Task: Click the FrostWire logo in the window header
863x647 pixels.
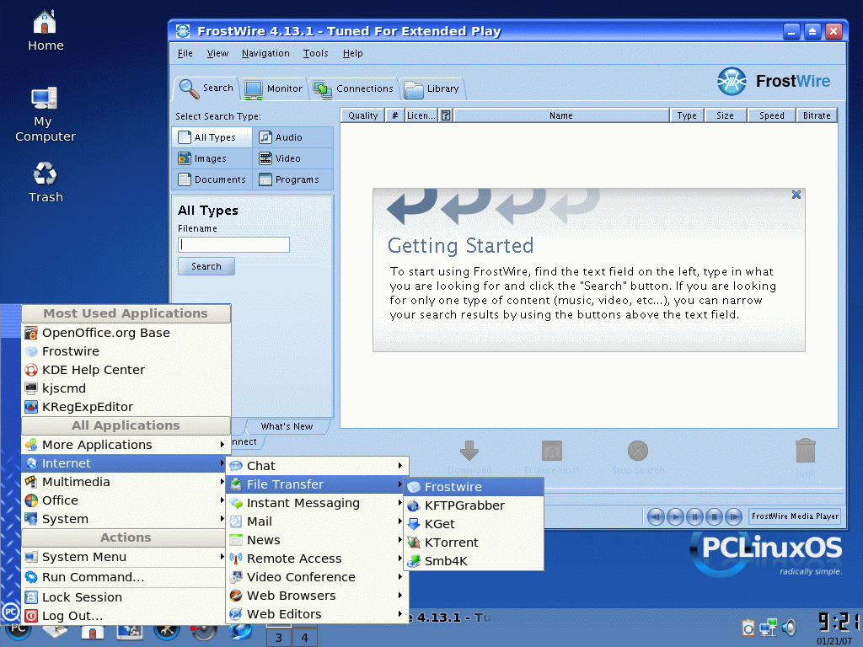Action: click(x=774, y=81)
